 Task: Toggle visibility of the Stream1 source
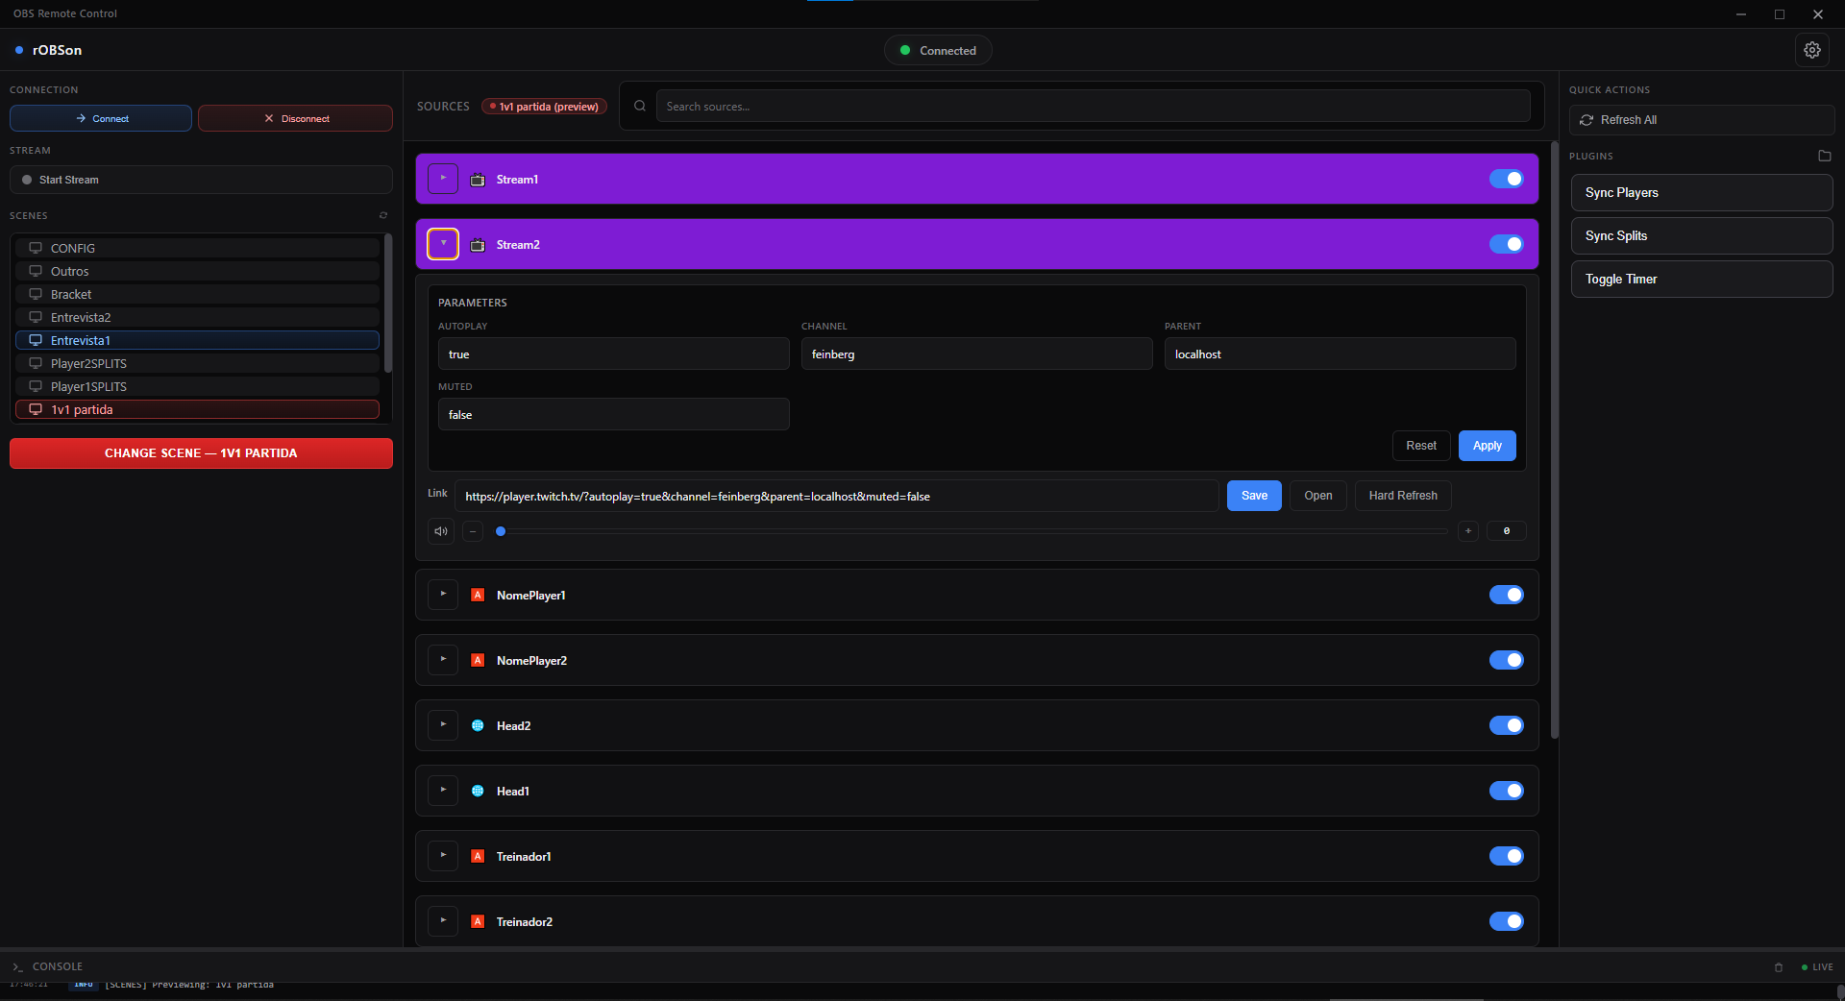1506,180
